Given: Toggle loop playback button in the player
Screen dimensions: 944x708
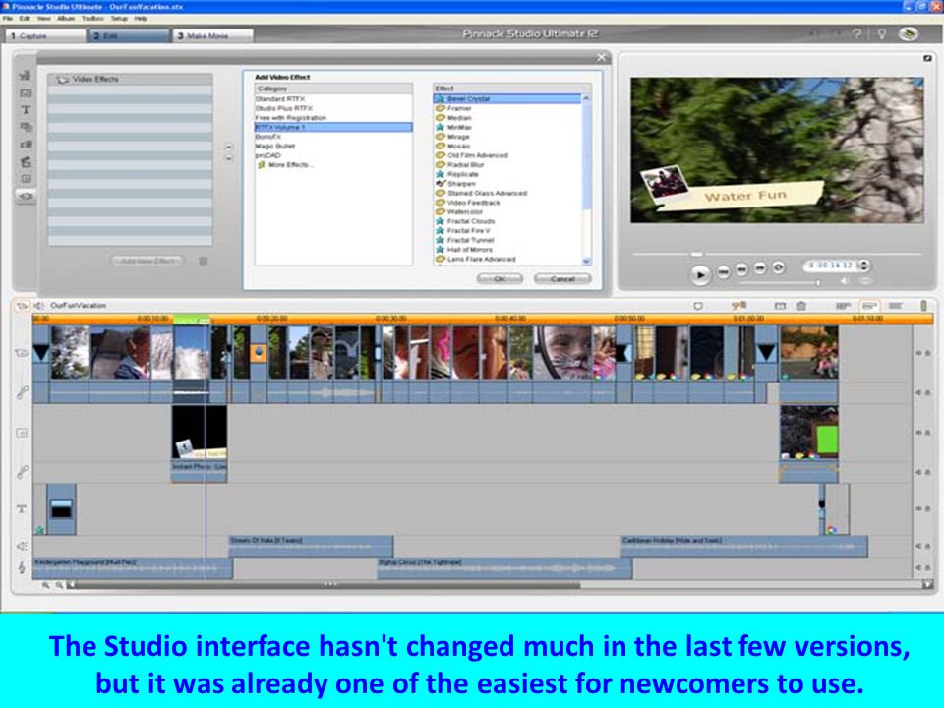Looking at the screenshot, I should click(x=779, y=267).
